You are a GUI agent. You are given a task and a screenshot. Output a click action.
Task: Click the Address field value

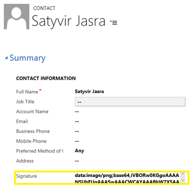pyautogui.click(x=77, y=161)
